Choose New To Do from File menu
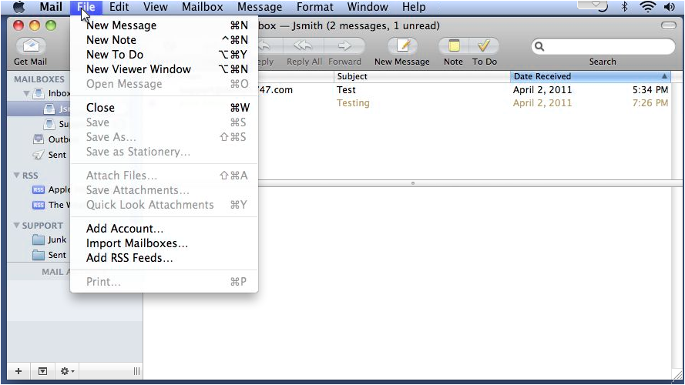Screen dimensions: 685x385 pyautogui.click(x=164, y=55)
